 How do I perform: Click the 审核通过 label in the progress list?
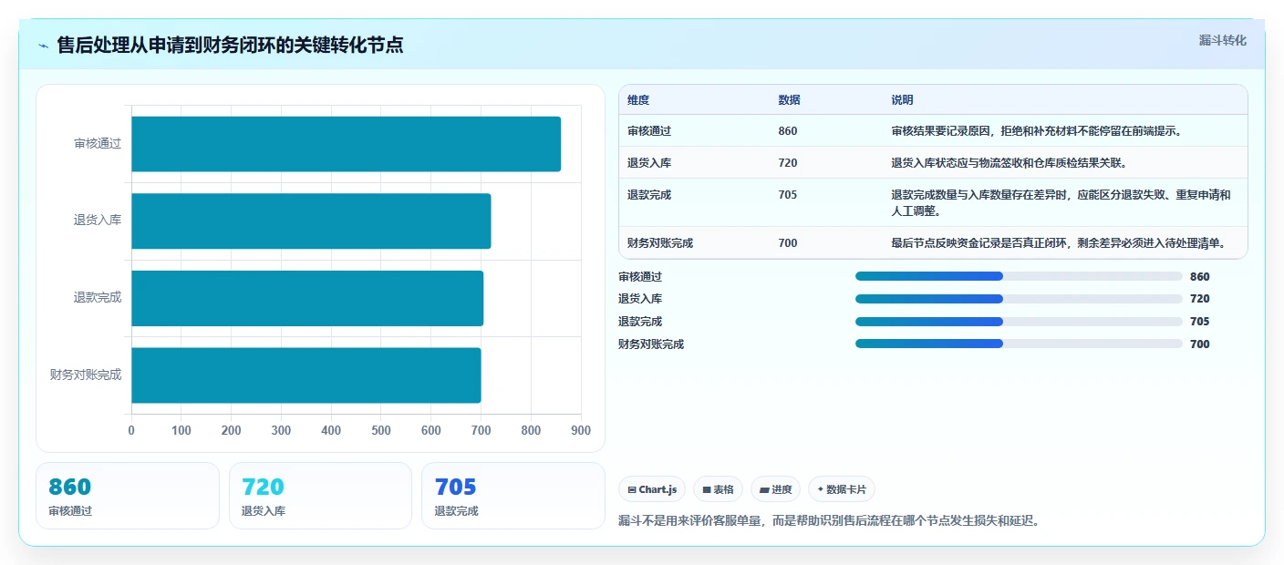point(640,277)
